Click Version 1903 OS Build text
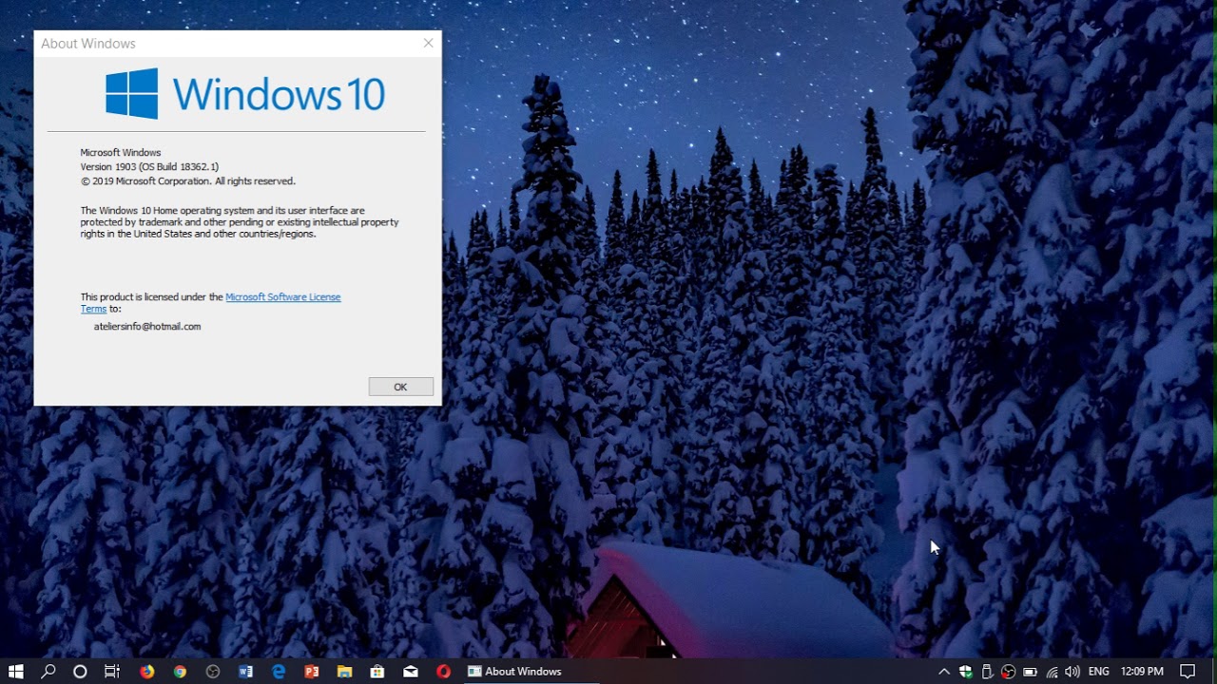 click(149, 167)
